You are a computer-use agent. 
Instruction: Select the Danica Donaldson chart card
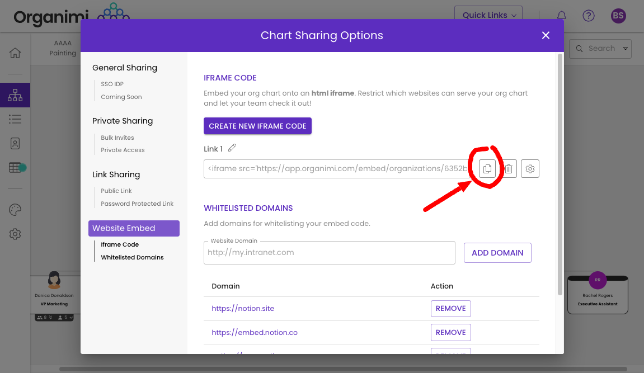tap(54, 295)
